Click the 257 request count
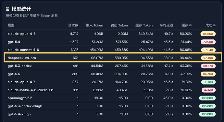This screenshot has height=122, width=224. click(75, 82)
